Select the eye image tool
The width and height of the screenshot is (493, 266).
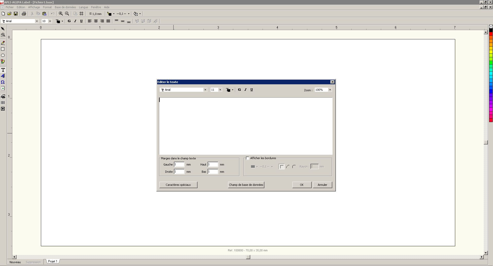3,96
